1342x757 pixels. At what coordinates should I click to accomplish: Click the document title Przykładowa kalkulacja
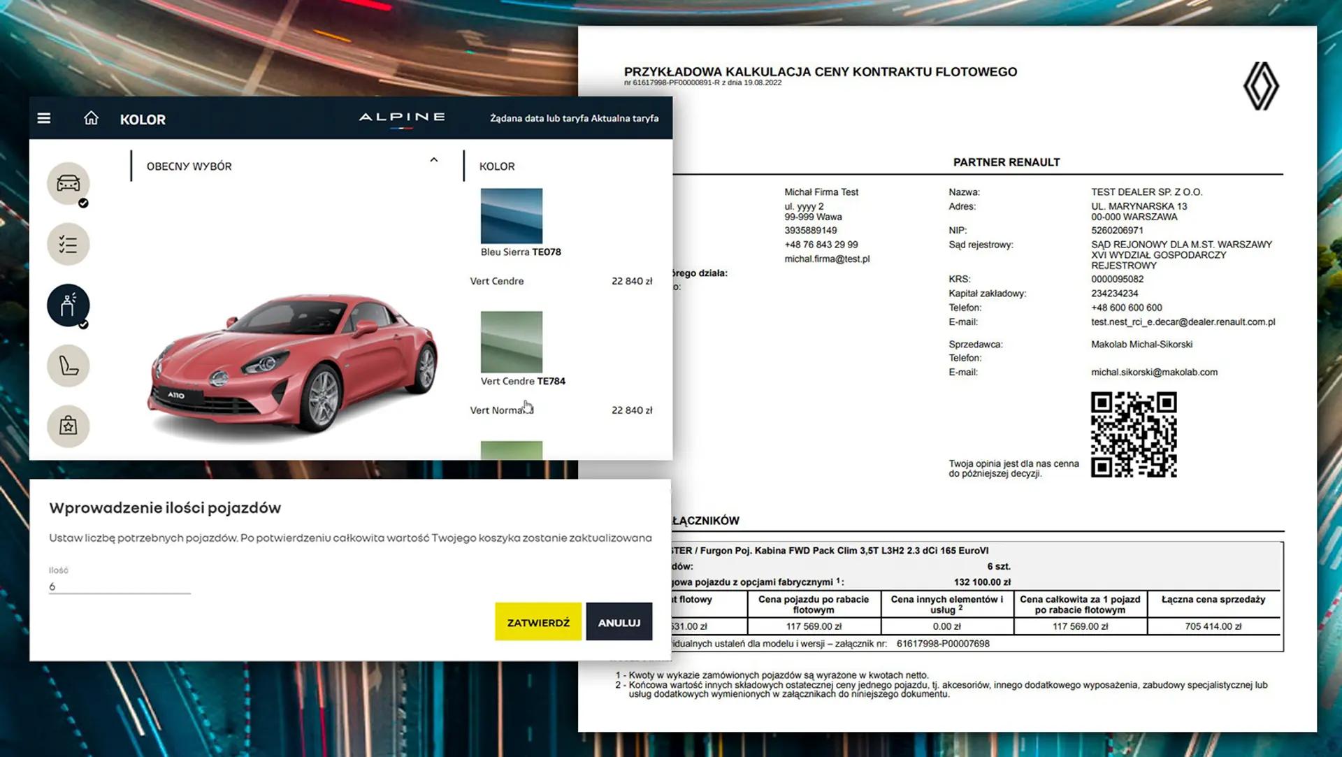pos(821,71)
